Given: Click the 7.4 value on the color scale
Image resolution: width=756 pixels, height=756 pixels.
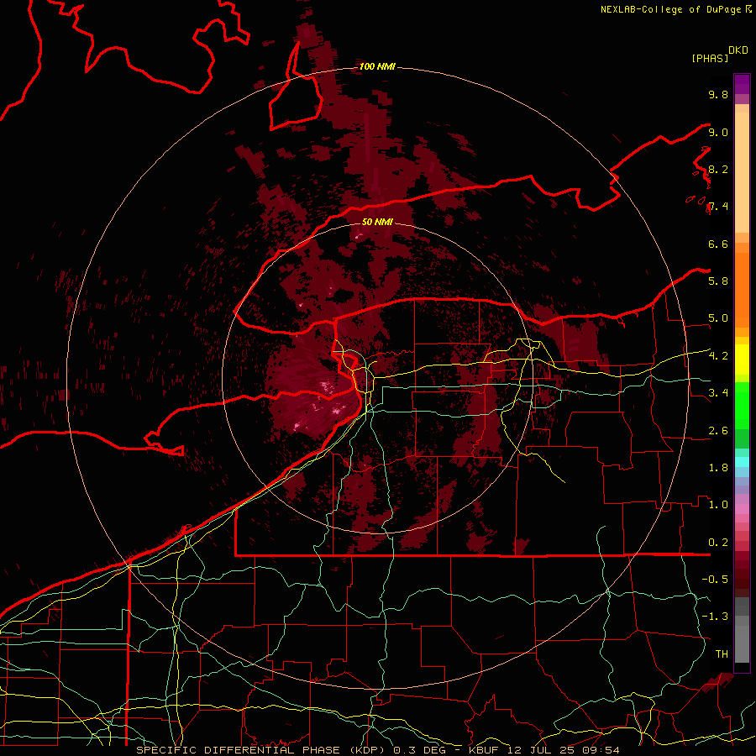Looking at the screenshot, I should (718, 207).
